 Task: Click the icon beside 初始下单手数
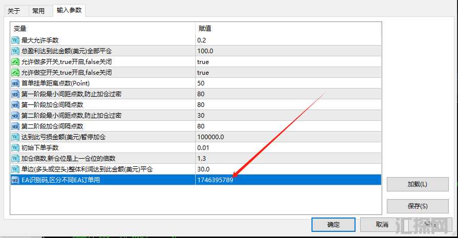[x=15, y=148]
